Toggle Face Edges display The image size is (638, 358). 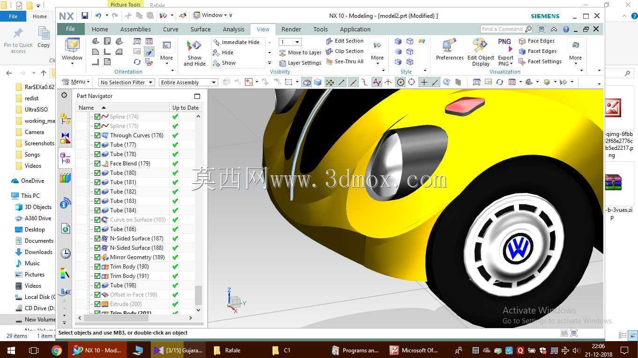click(537, 41)
